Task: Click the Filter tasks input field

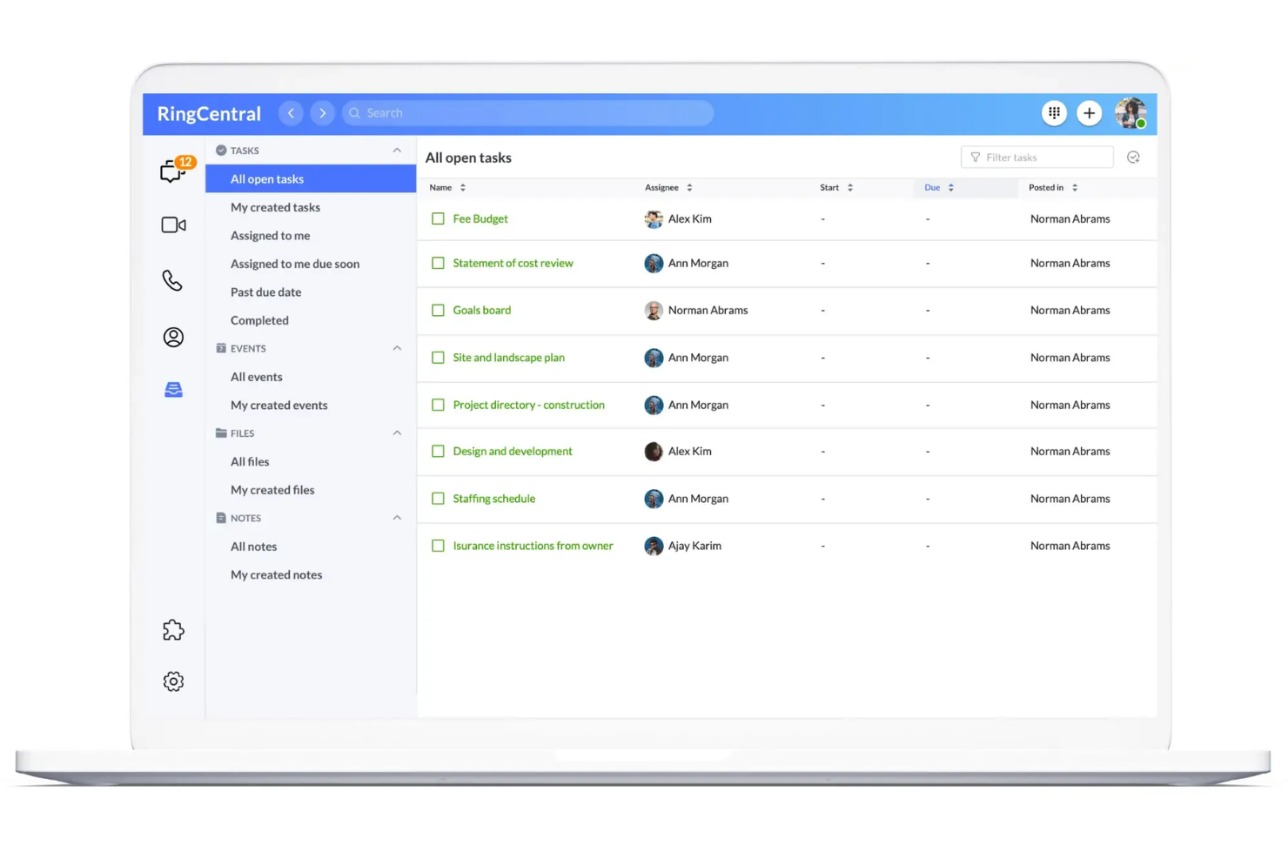Action: (x=1036, y=157)
